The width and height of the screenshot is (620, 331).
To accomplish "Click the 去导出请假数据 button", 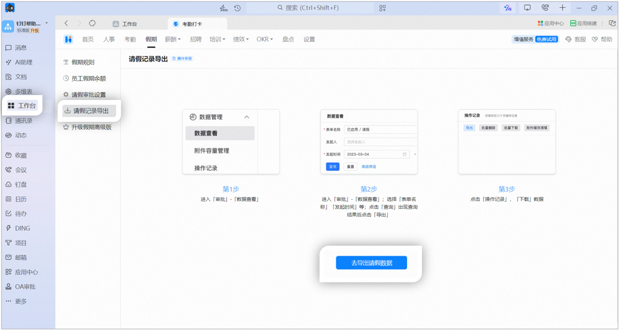I will [x=371, y=263].
